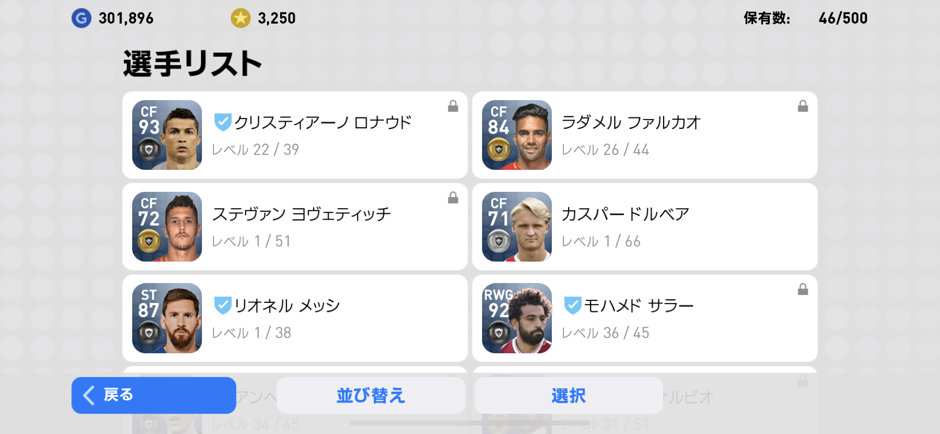Open Stevan Jovetić CF 72 portrait

tap(167, 226)
